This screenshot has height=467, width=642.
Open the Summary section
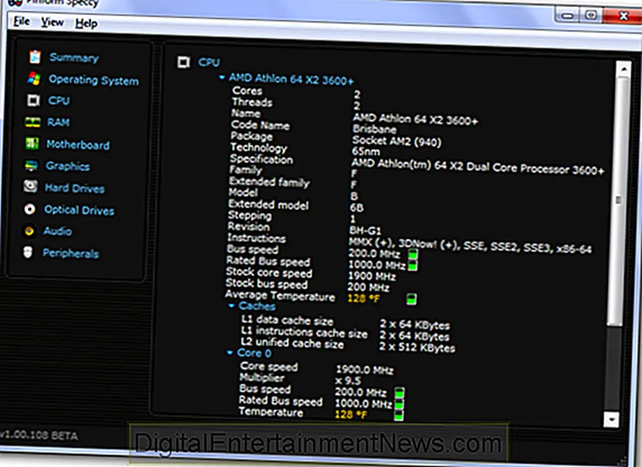pos(74,58)
